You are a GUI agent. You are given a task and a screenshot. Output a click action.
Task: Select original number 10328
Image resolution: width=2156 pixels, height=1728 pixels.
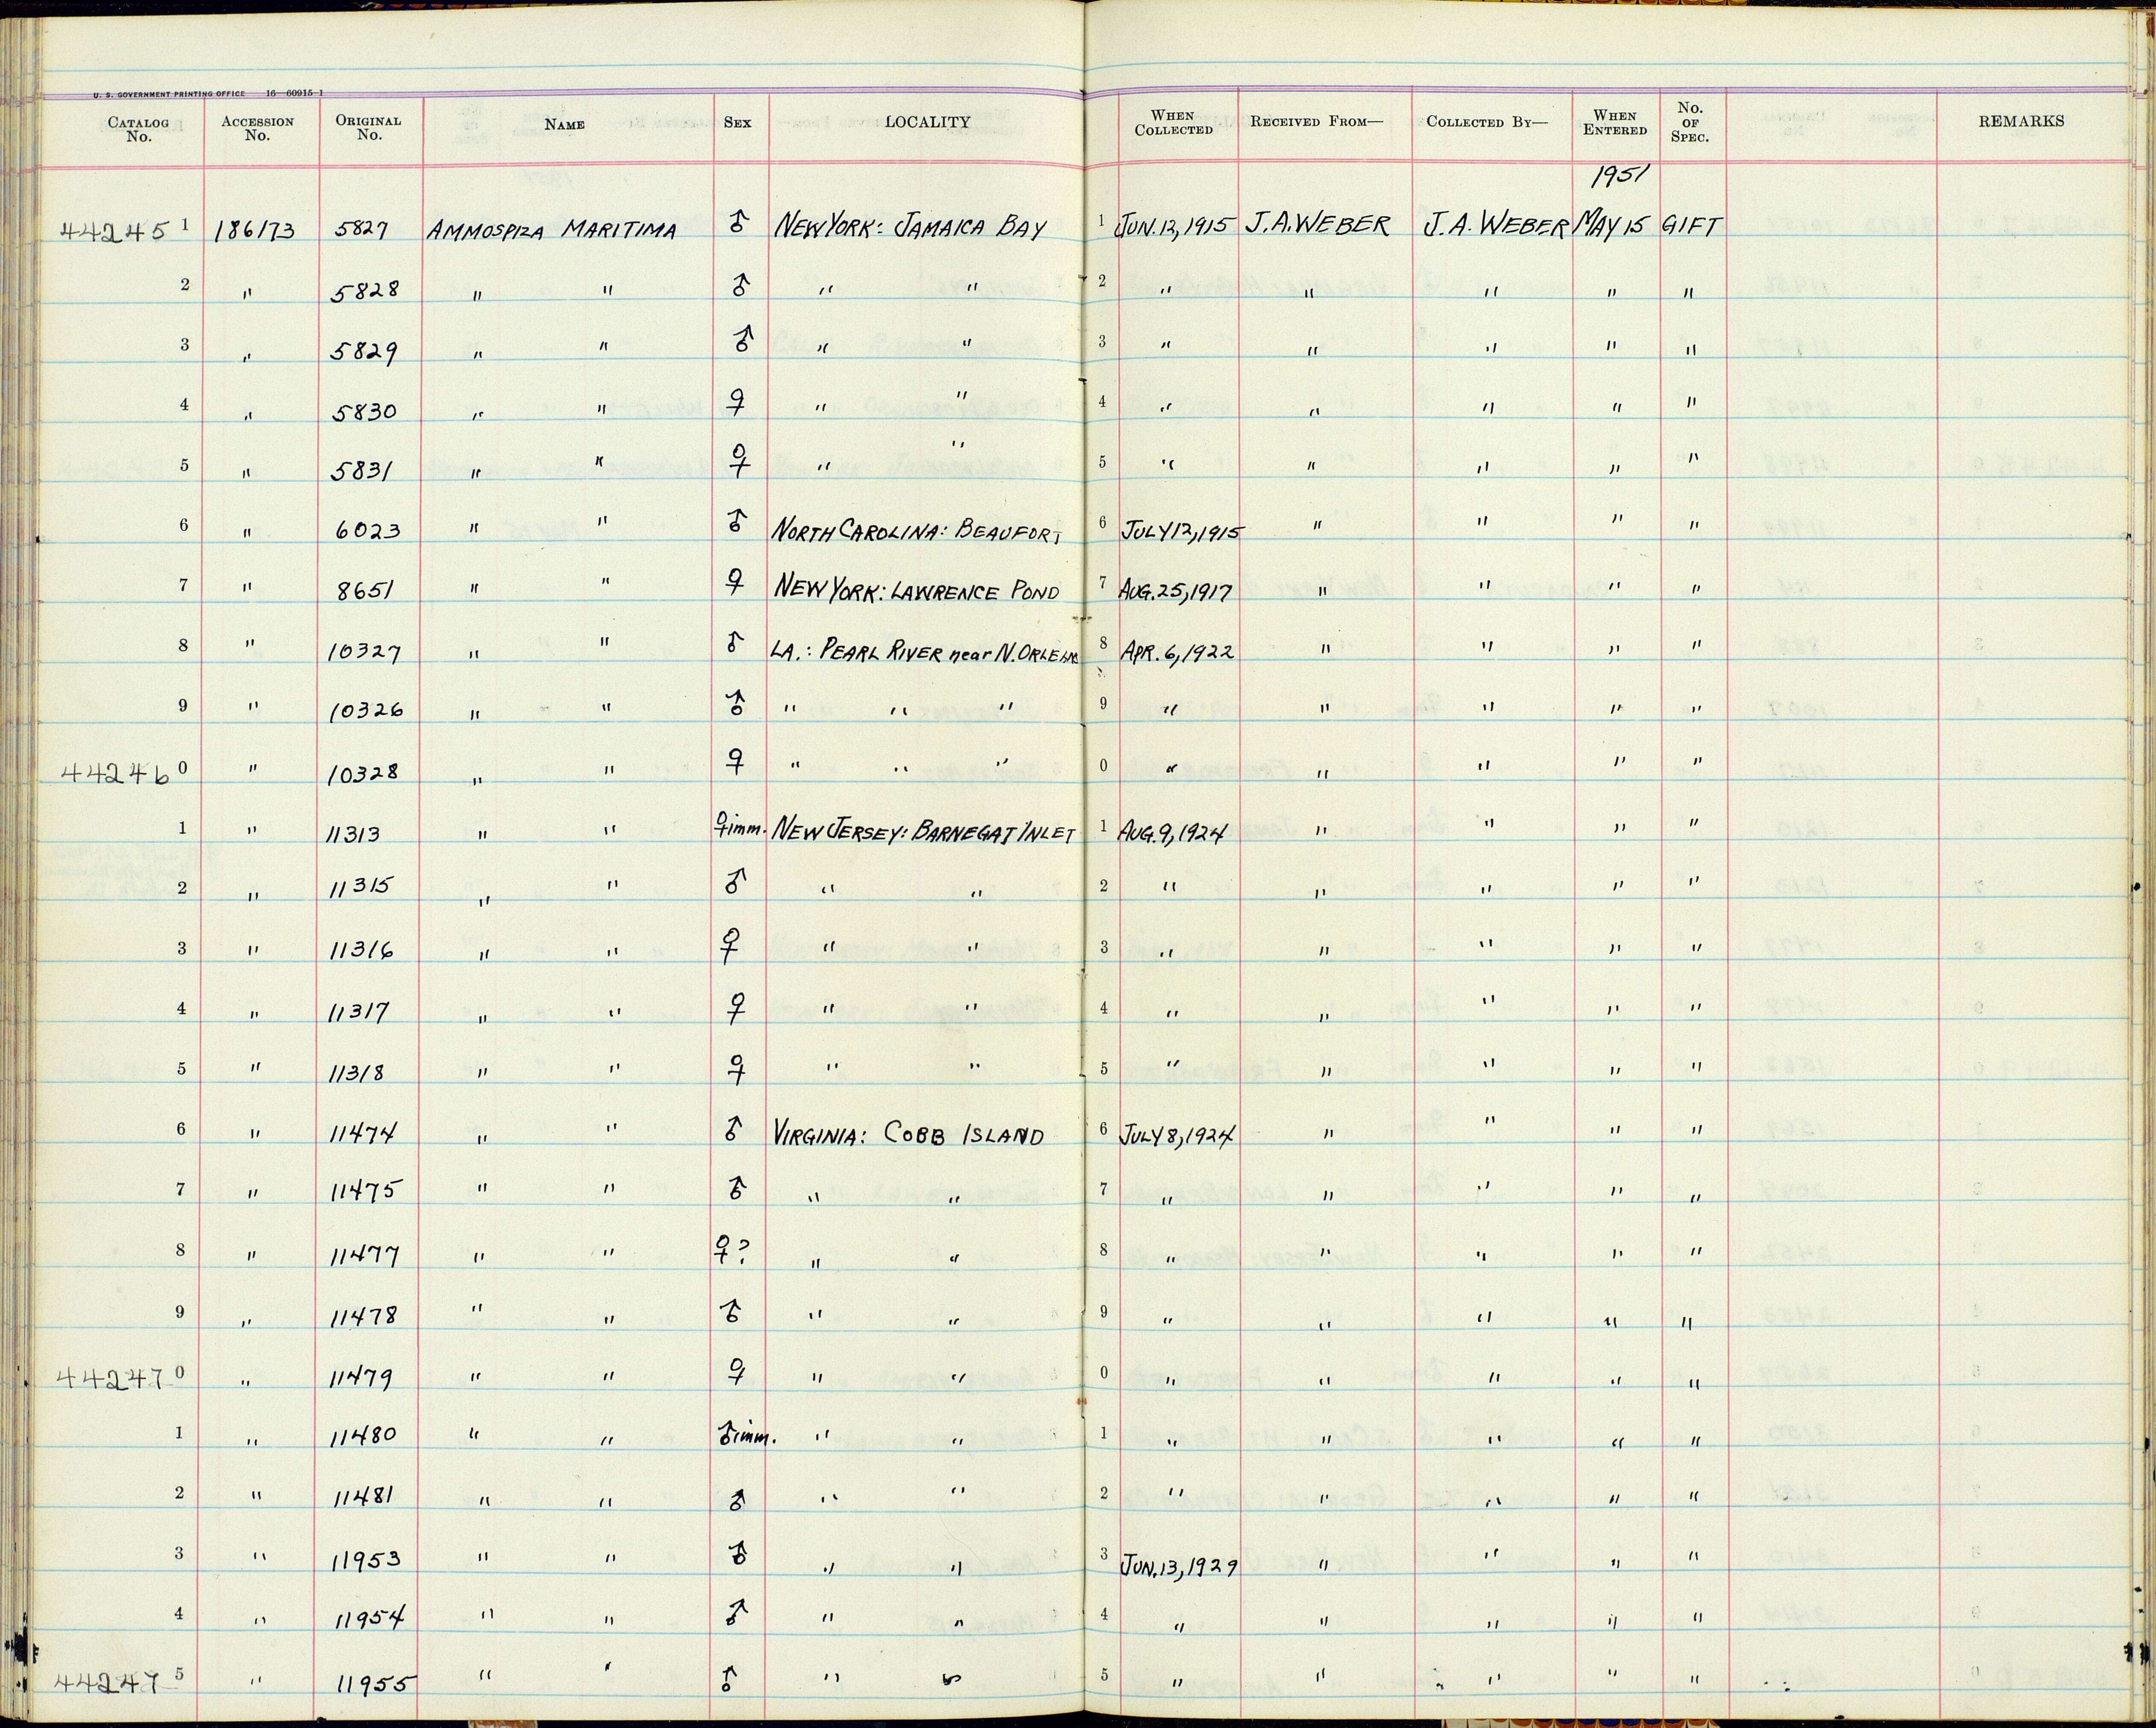pos(363,772)
